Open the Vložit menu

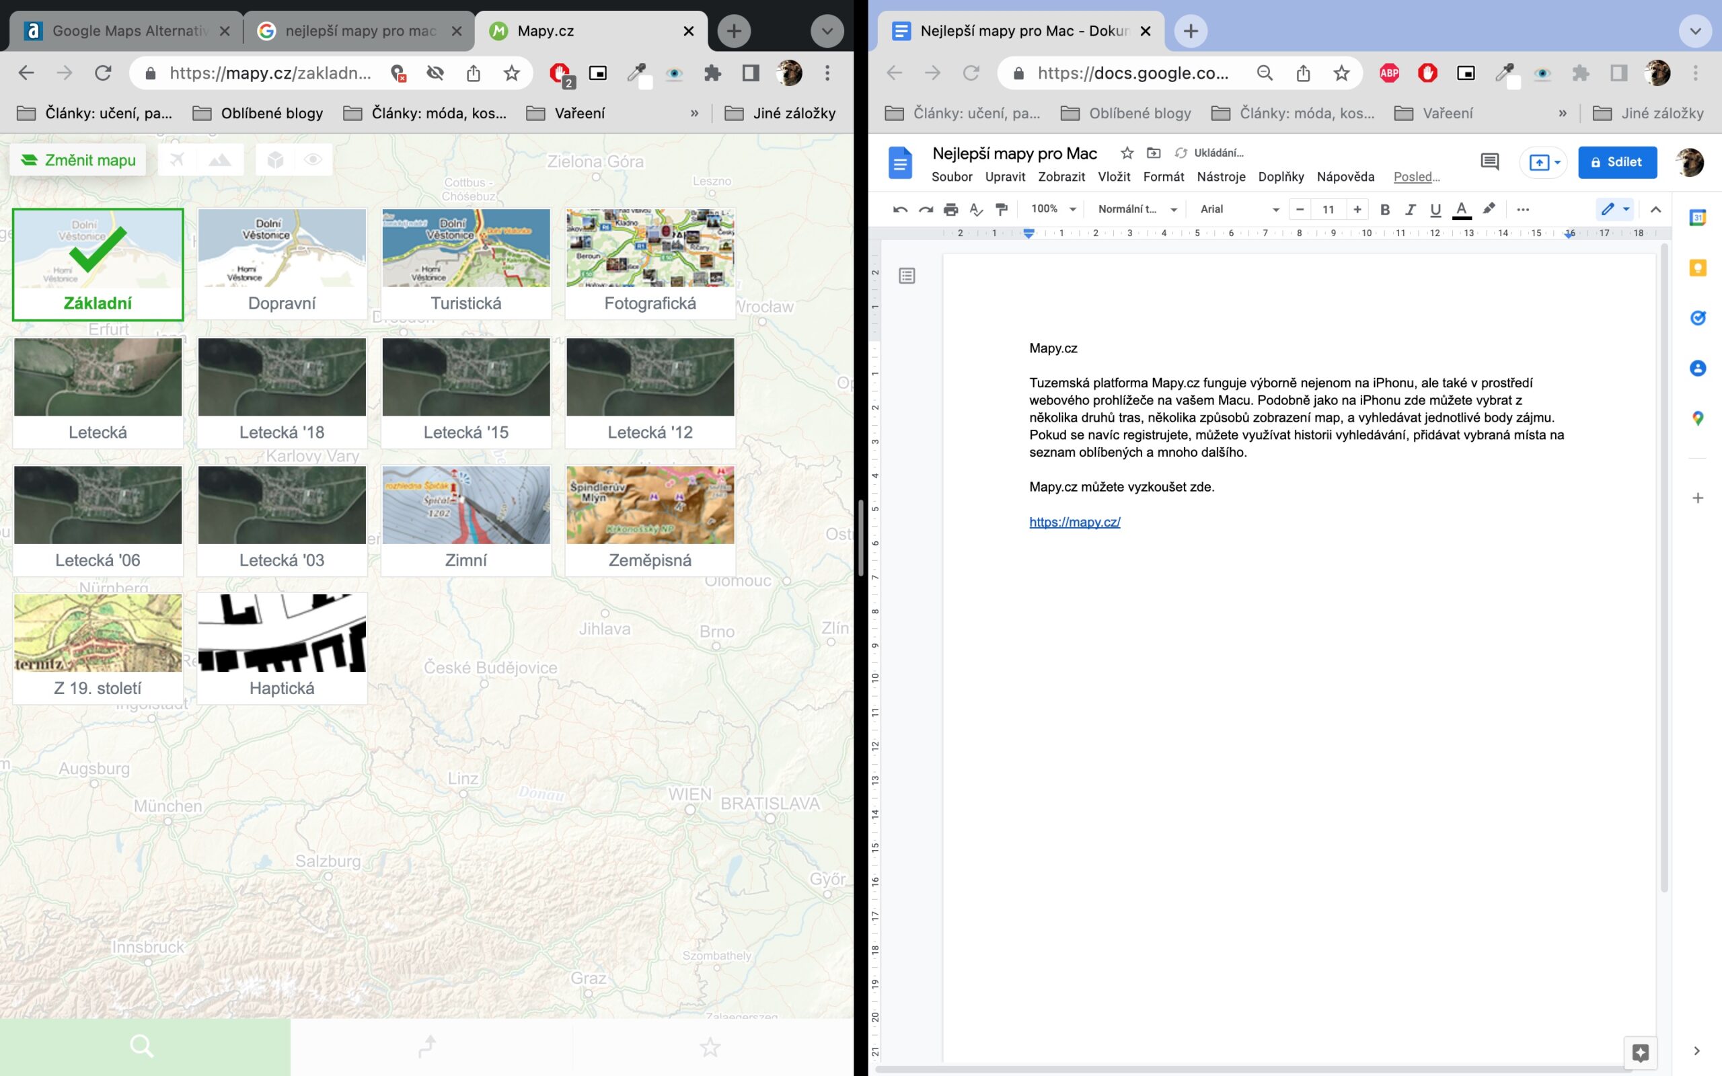tap(1114, 176)
